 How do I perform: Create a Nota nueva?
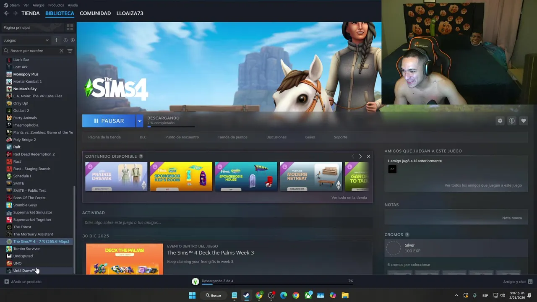512,218
